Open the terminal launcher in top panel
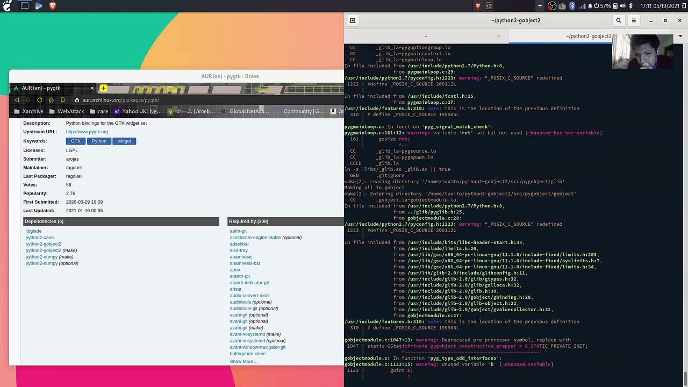 coord(25,6)
